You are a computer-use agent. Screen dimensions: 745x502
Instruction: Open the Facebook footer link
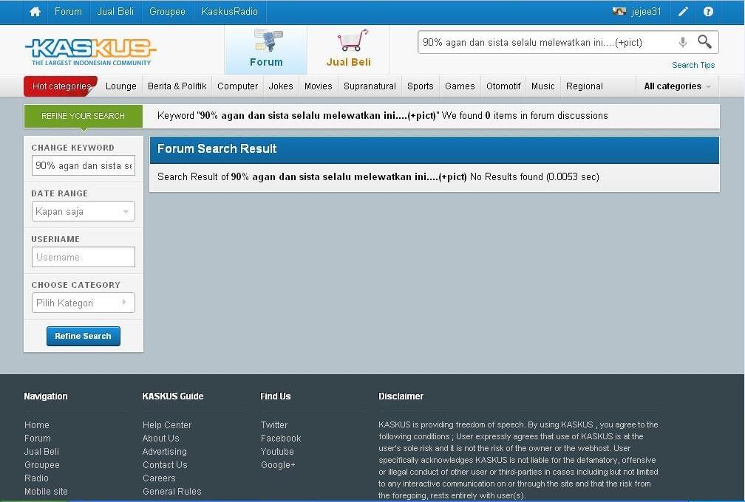tap(281, 439)
